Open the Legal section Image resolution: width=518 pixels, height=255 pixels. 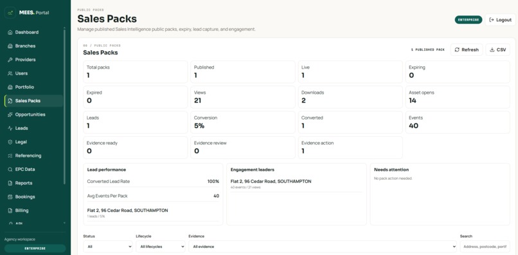click(x=33, y=142)
